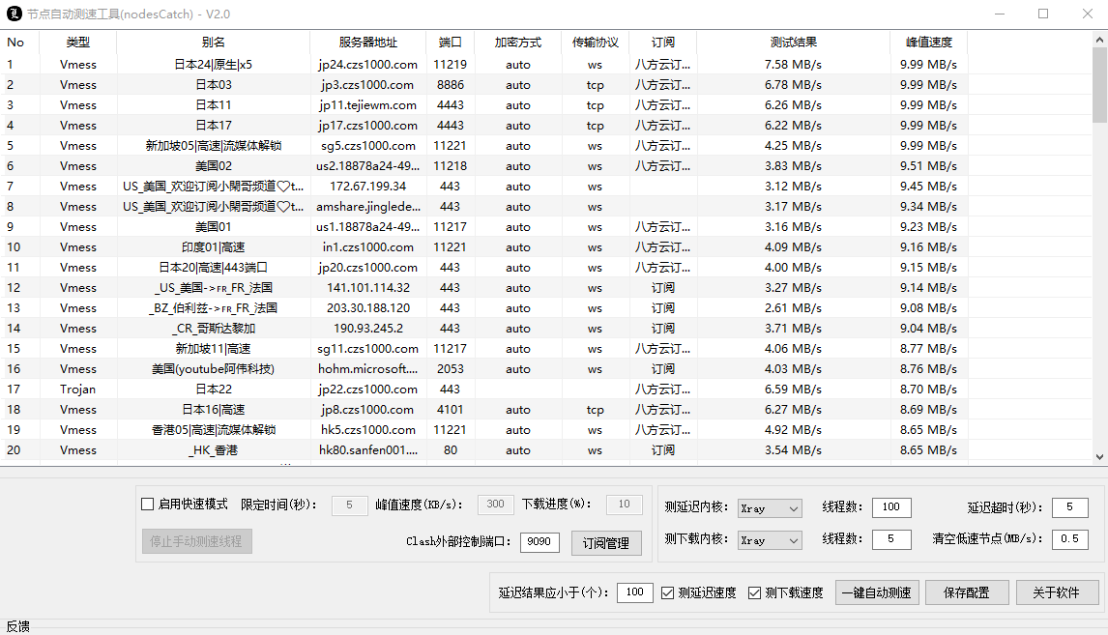The image size is (1108, 635).
Task: Click the 一键自动测速 button
Action: coord(875,592)
